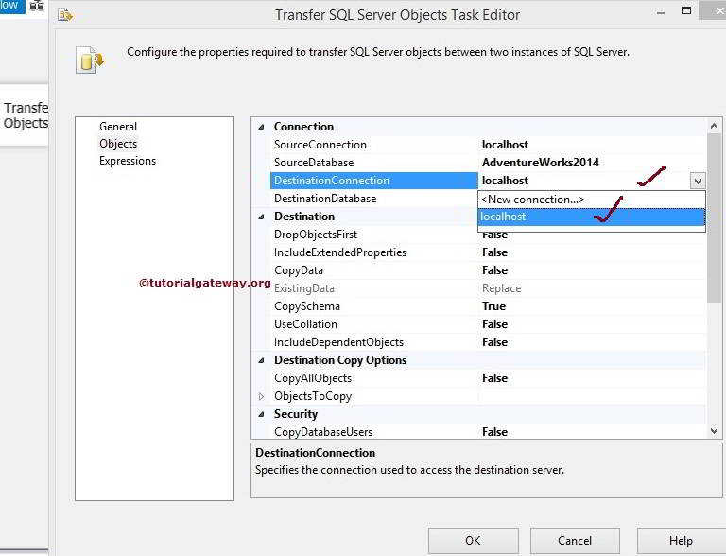
Task: Click the True value of CopySchema
Action: coord(493,306)
